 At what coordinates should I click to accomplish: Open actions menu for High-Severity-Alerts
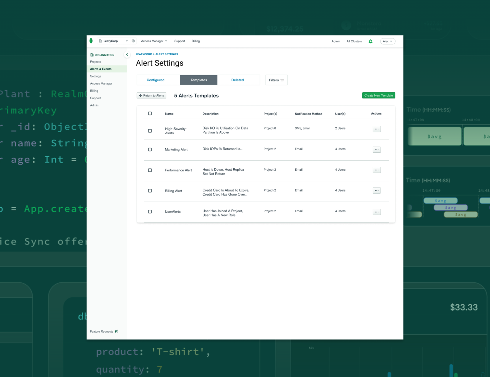coord(376,129)
